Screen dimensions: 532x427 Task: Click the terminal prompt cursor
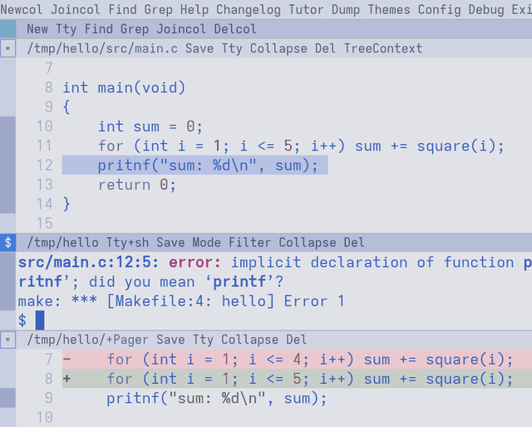pyautogui.click(x=40, y=320)
